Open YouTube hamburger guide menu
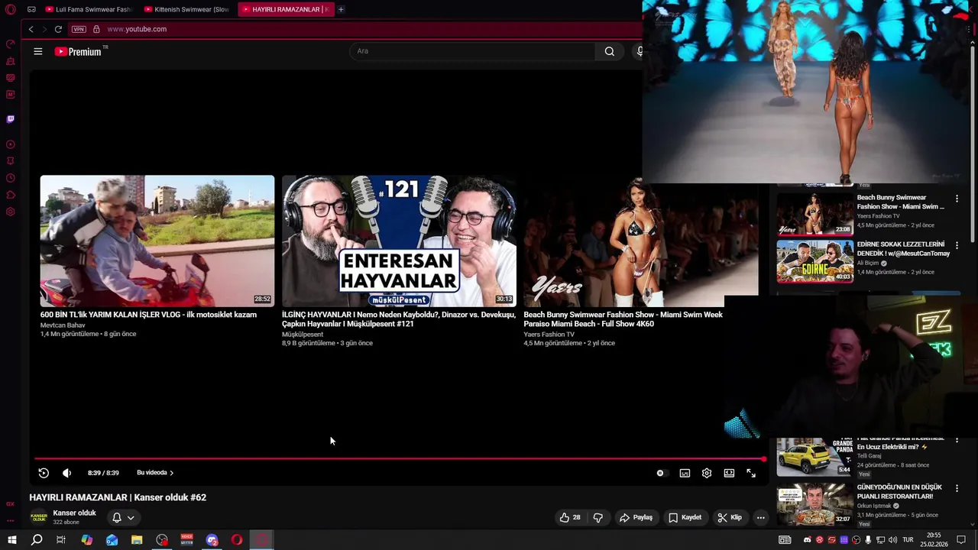Screen dimensions: 978x550 [x=38, y=51]
